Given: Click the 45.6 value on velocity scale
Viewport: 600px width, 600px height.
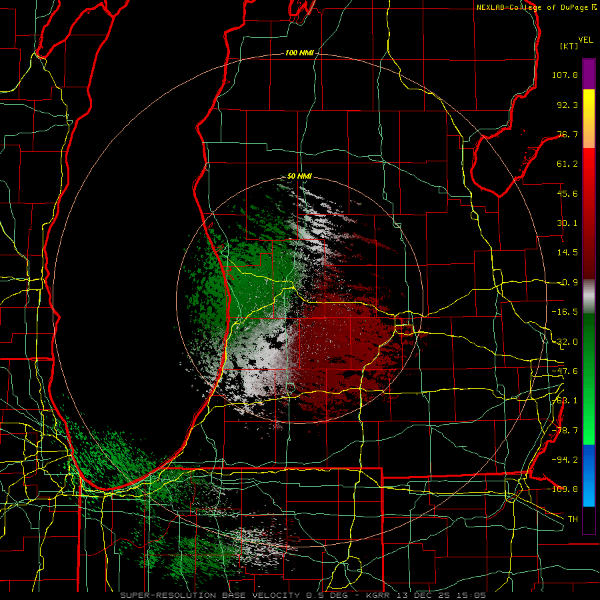Looking at the screenshot, I should 567,193.
